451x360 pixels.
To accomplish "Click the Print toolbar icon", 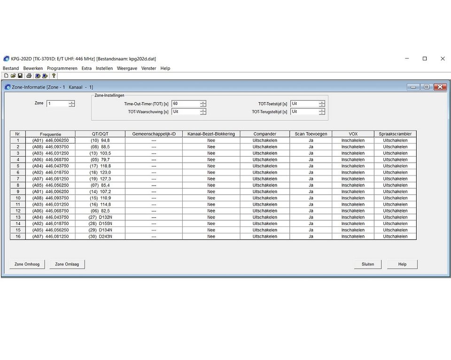I will click(29, 75).
